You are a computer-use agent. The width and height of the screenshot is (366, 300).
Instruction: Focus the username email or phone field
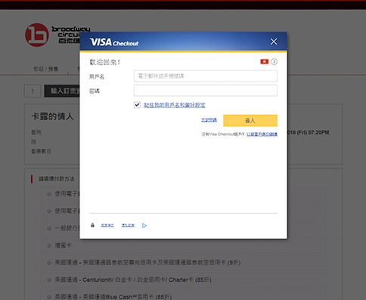206,76
